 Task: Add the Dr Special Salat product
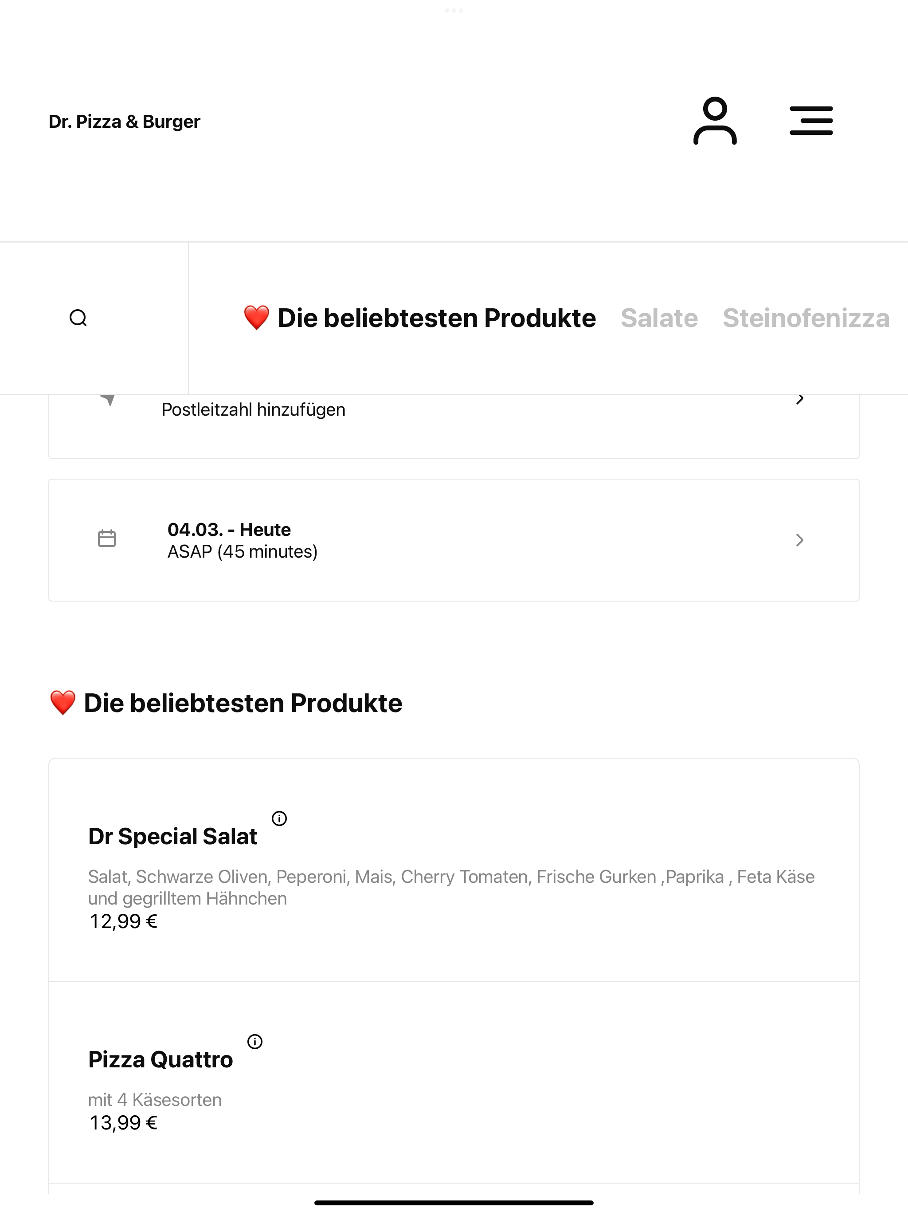[x=454, y=870]
